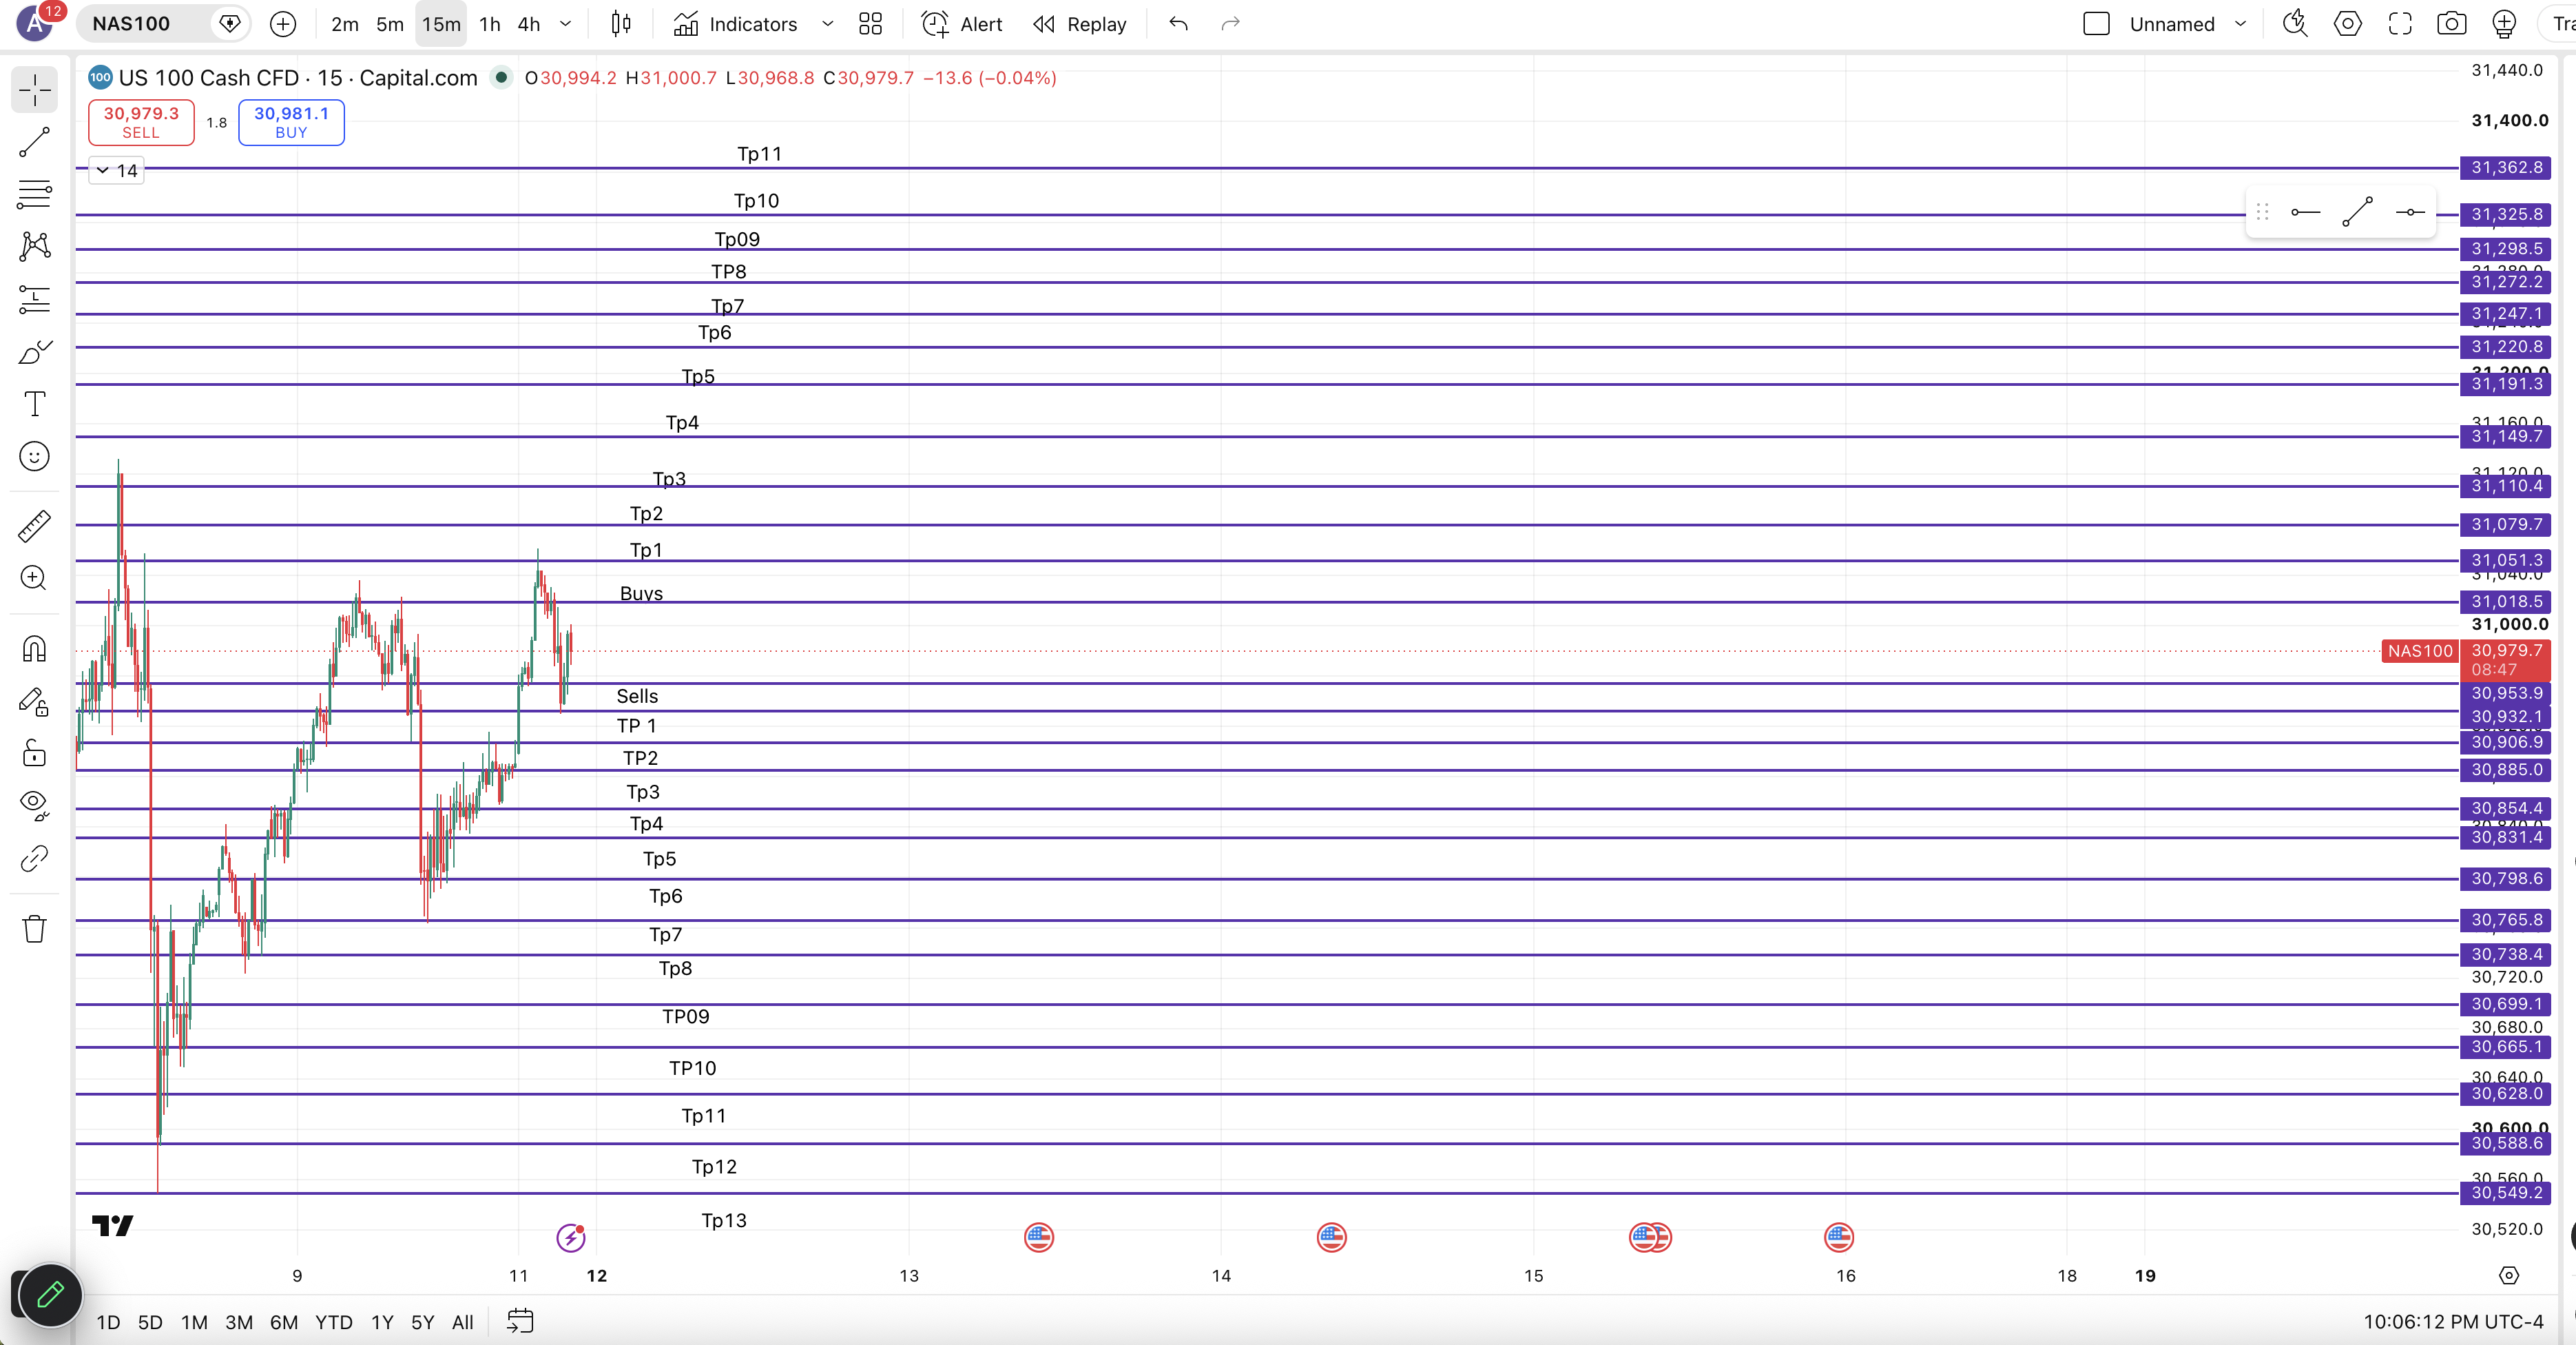Start bar Replay mode

click(1080, 24)
